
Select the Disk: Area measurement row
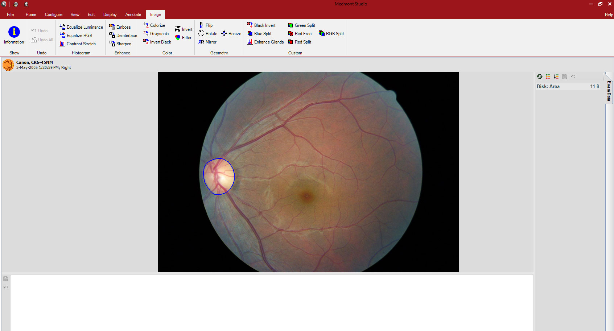coord(568,86)
